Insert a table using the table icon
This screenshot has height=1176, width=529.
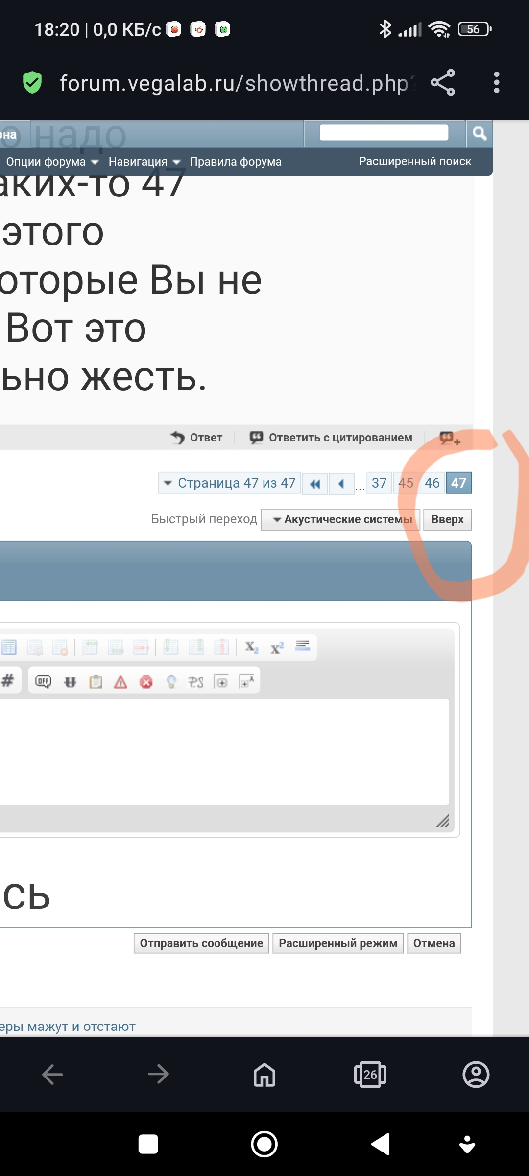click(9, 647)
